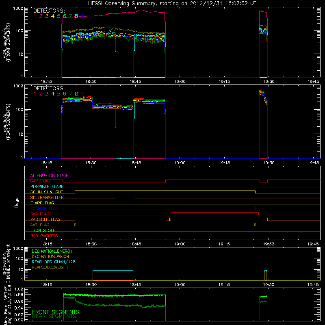Click the 10 tick on front segments axis
This screenshot has width=325, height=325.
click(21, 54)
